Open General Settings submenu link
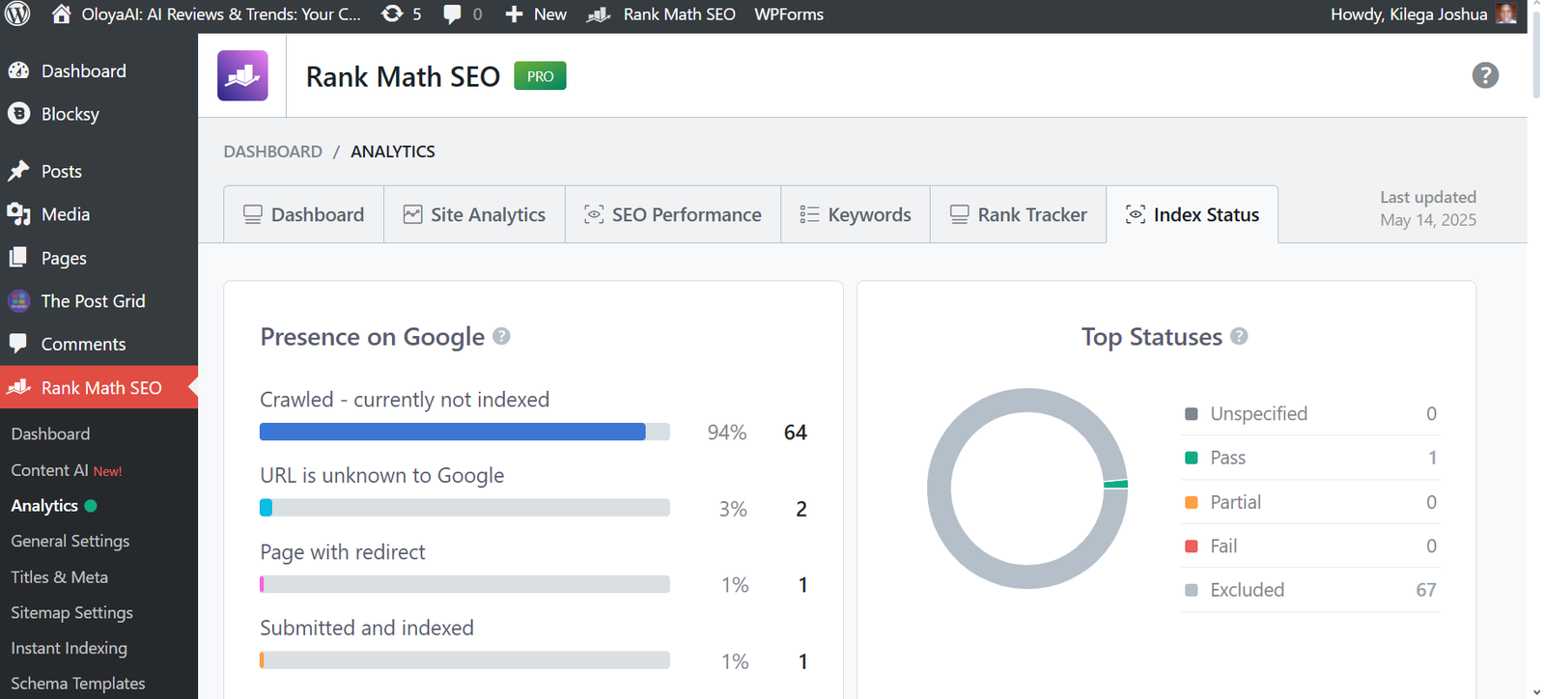 [70, 542]
